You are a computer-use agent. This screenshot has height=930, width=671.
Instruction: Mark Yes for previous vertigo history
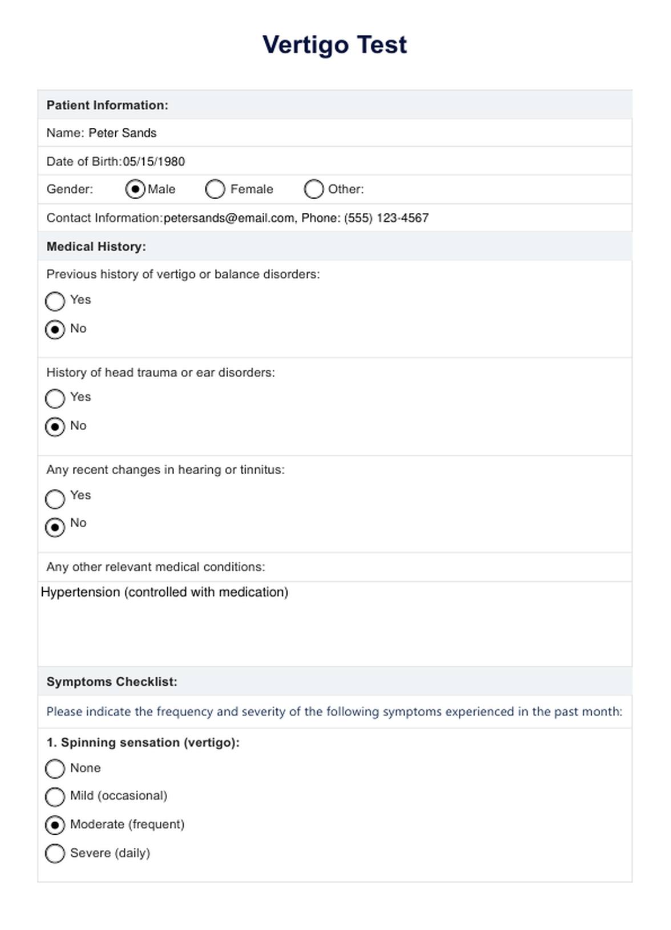[55, 301]
